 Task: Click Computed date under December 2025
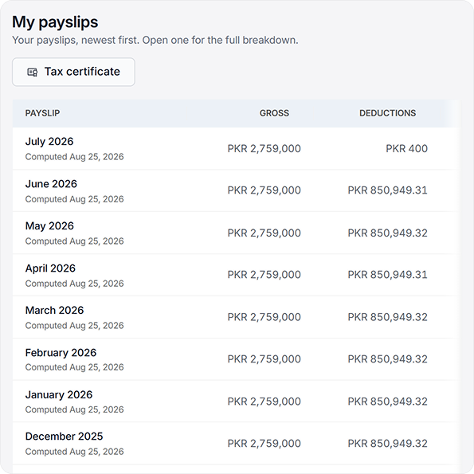click(74, 452)
